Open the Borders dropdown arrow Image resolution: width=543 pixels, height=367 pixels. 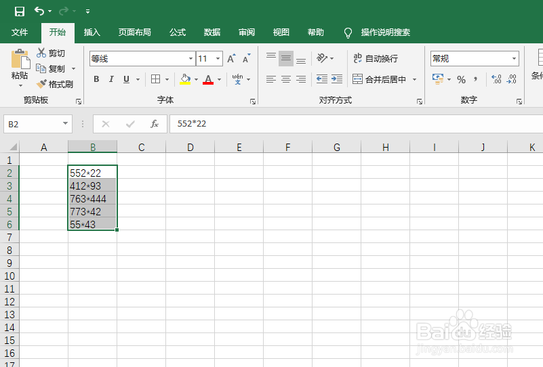tap(167, 79)
